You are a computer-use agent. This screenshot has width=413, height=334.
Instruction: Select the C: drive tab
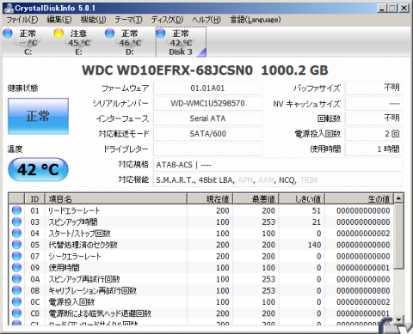click(28, 42)
